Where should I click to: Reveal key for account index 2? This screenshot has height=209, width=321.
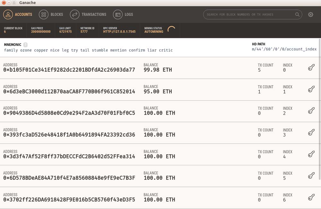[311, 111]
